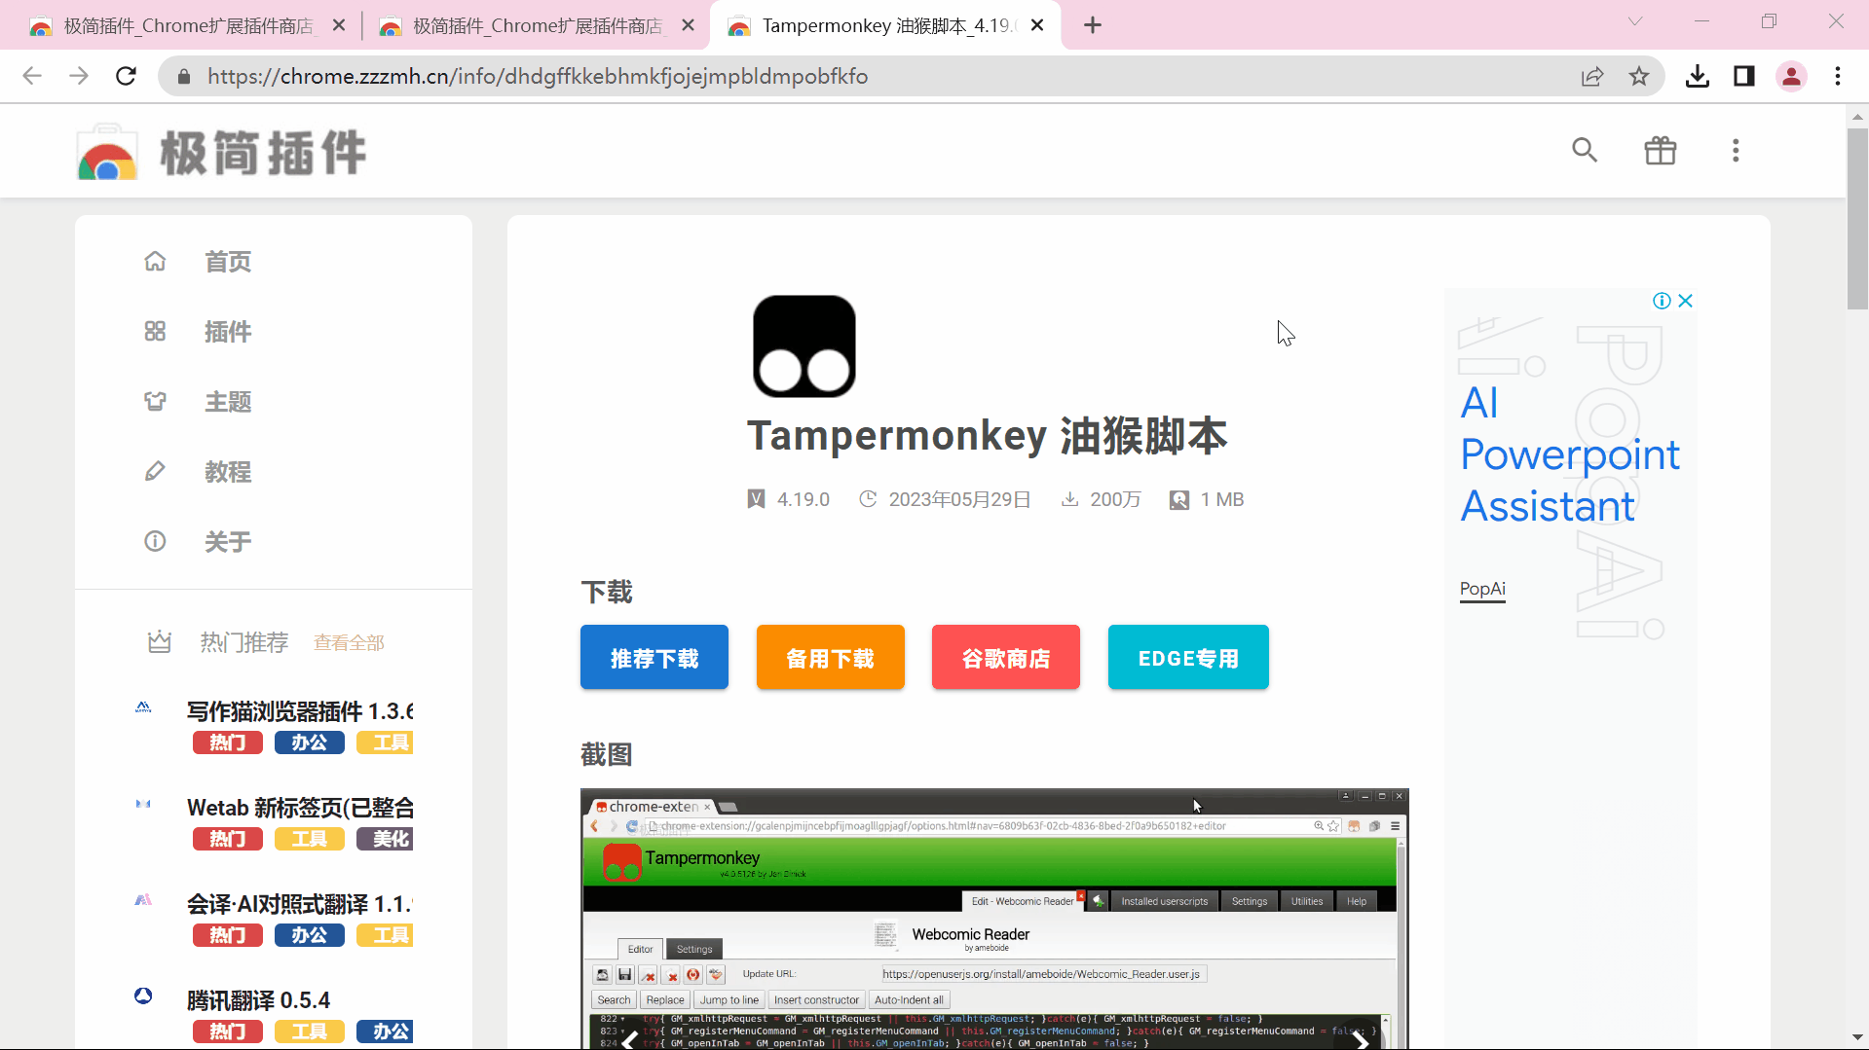Open Chrome three-dot menu
The height and width of the screenshot is (1050, 1869).
click(x=1838, y=76)
